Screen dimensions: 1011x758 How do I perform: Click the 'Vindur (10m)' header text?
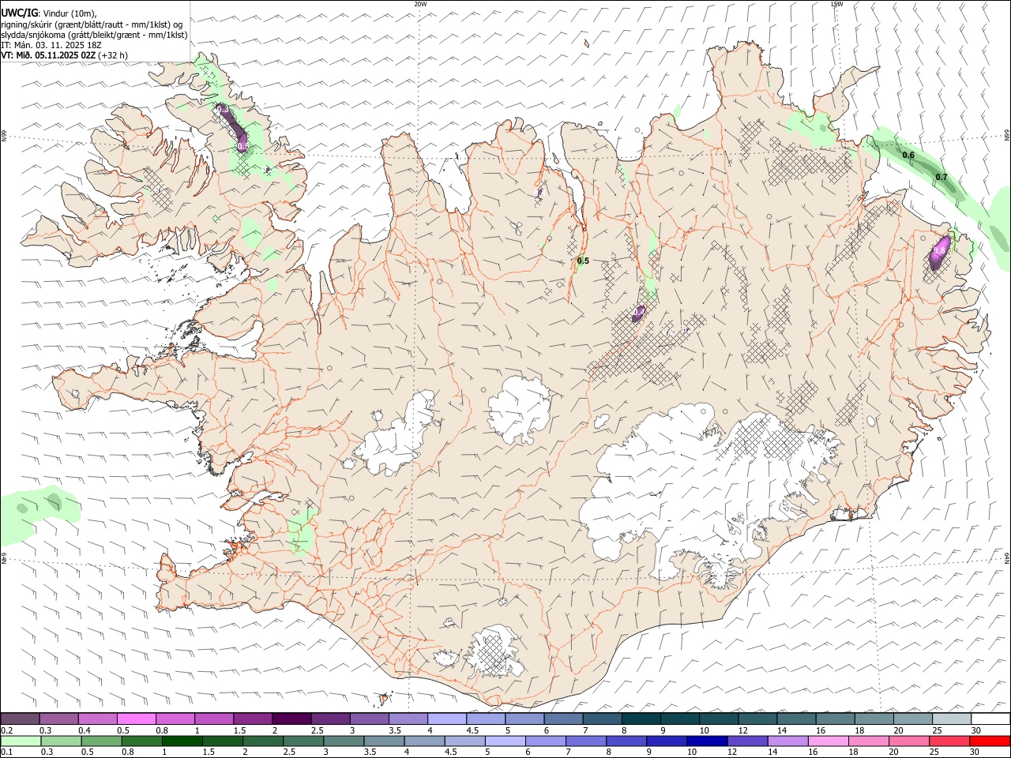click(70, 13)
